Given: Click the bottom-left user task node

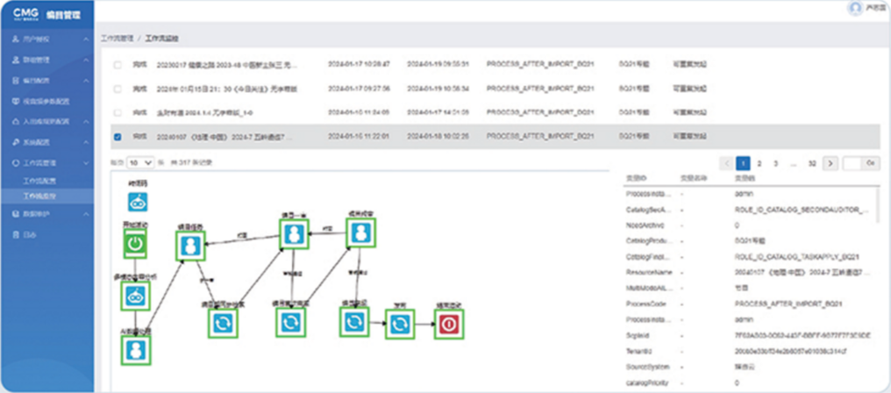Looking at the screenshot, I should [x=135, y=348].
